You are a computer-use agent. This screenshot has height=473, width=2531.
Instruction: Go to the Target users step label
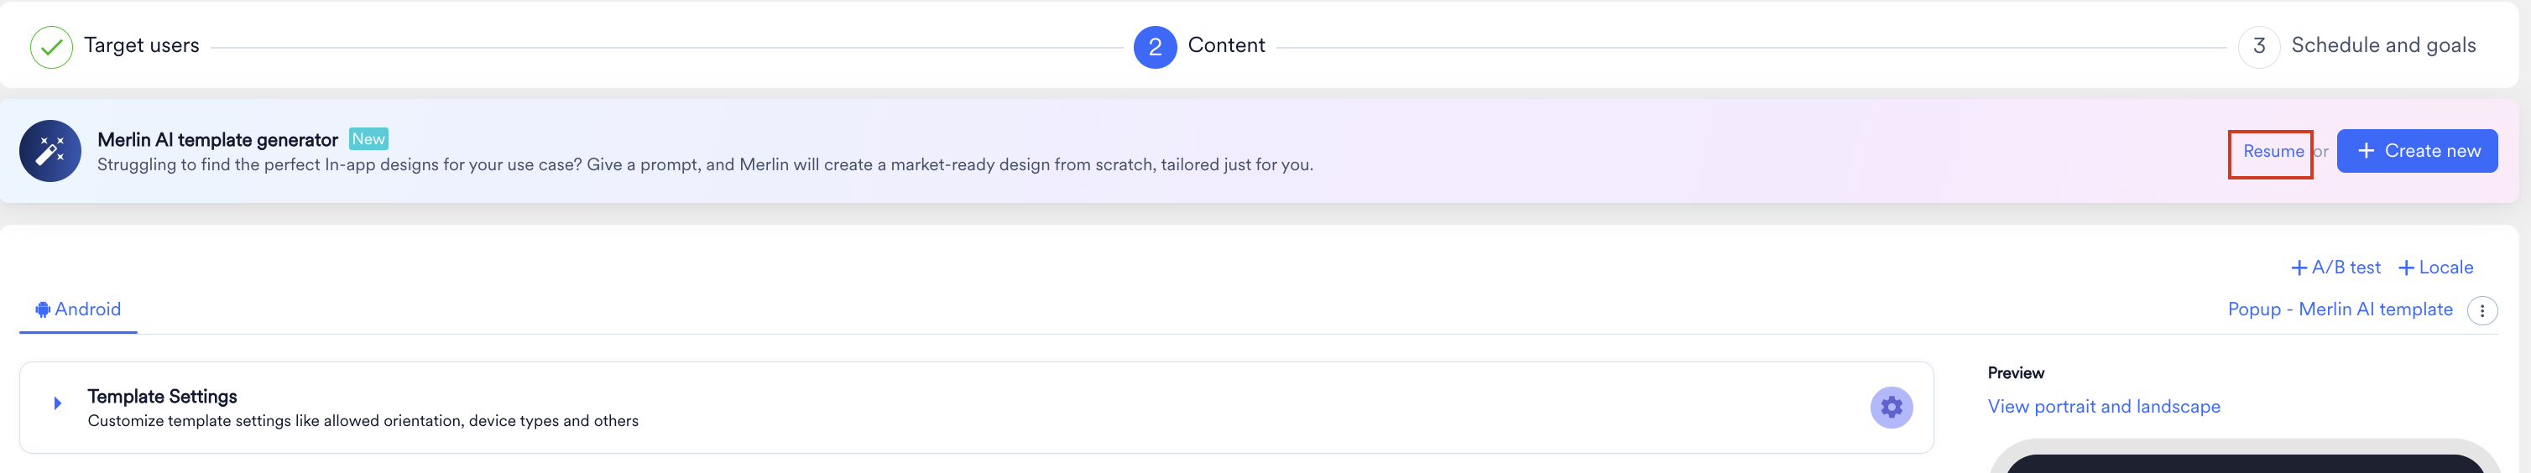(142, 45)
